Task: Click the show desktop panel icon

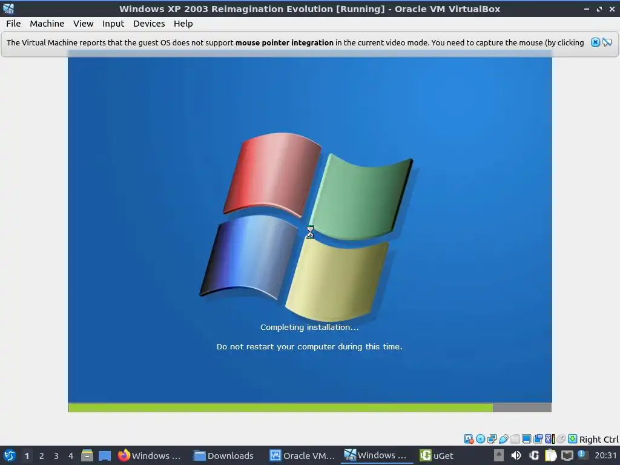Action: 105,455
